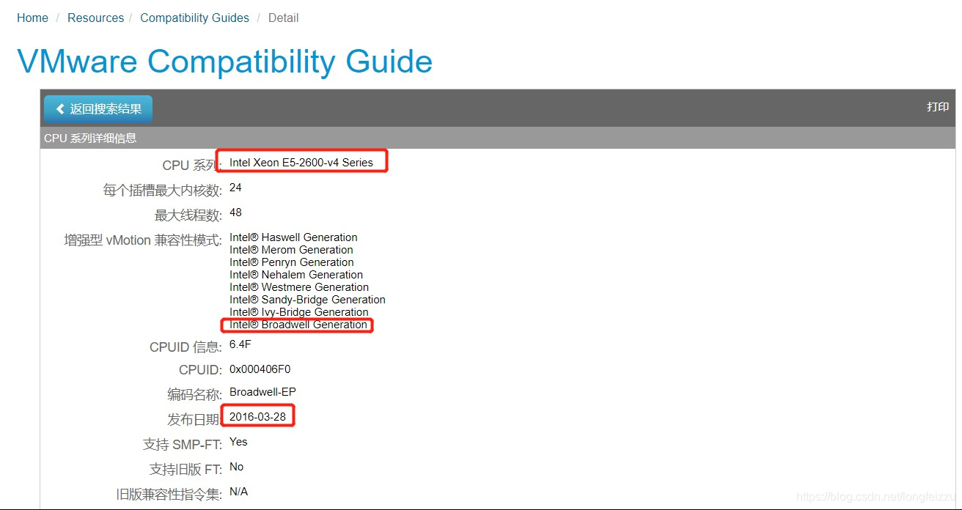Viewport: 962px width, 510px height.
Task: Click the 每个插槽最大内核数 label
Action: [x=162, y=191]
